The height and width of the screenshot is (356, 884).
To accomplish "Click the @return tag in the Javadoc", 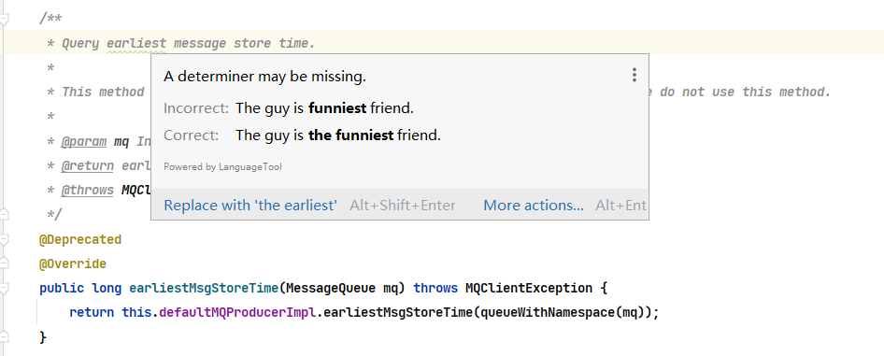I will (88, 165).
